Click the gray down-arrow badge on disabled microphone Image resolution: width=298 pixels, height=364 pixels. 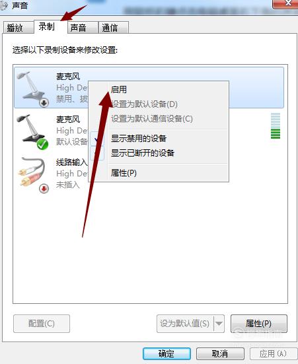tap(44, 102)
